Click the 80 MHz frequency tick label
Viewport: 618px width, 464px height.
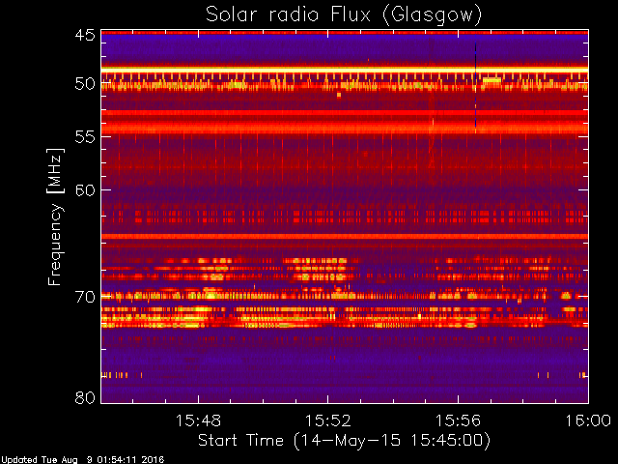pos(85,397)
